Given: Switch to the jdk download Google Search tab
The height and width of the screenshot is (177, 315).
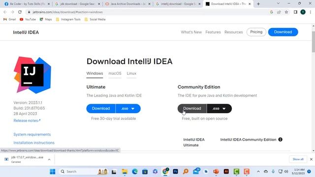Looking at the screenshot, I should pyautogui.click(x=78, y=4).
